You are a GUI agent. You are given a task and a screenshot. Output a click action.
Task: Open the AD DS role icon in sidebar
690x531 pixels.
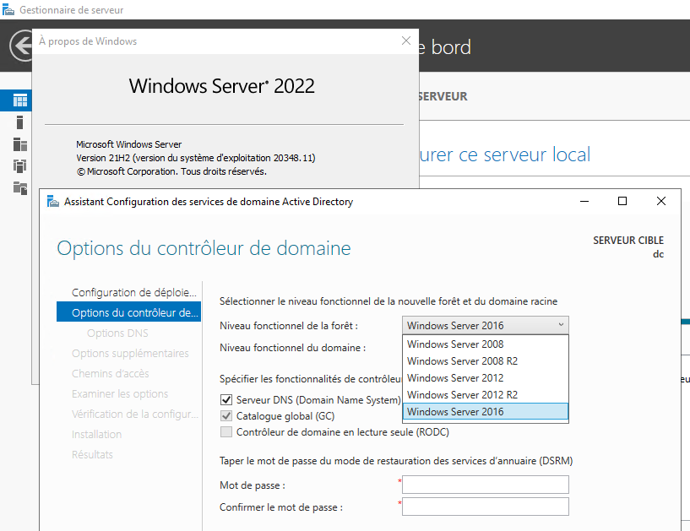coord(19,165)
